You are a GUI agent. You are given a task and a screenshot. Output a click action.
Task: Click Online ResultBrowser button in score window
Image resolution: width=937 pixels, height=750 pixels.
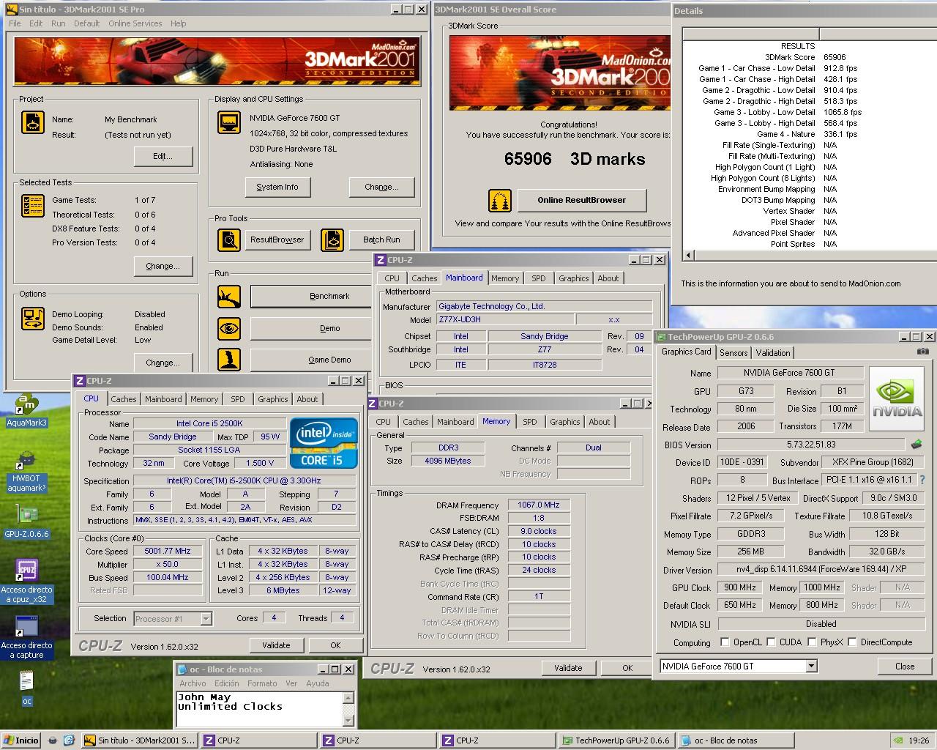(582, 200)
